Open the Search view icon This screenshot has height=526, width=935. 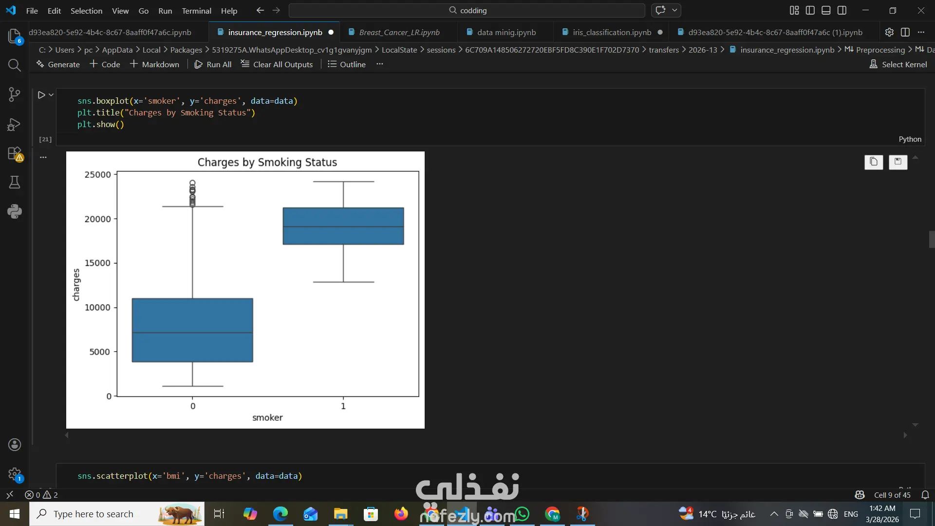pos(14,65)
